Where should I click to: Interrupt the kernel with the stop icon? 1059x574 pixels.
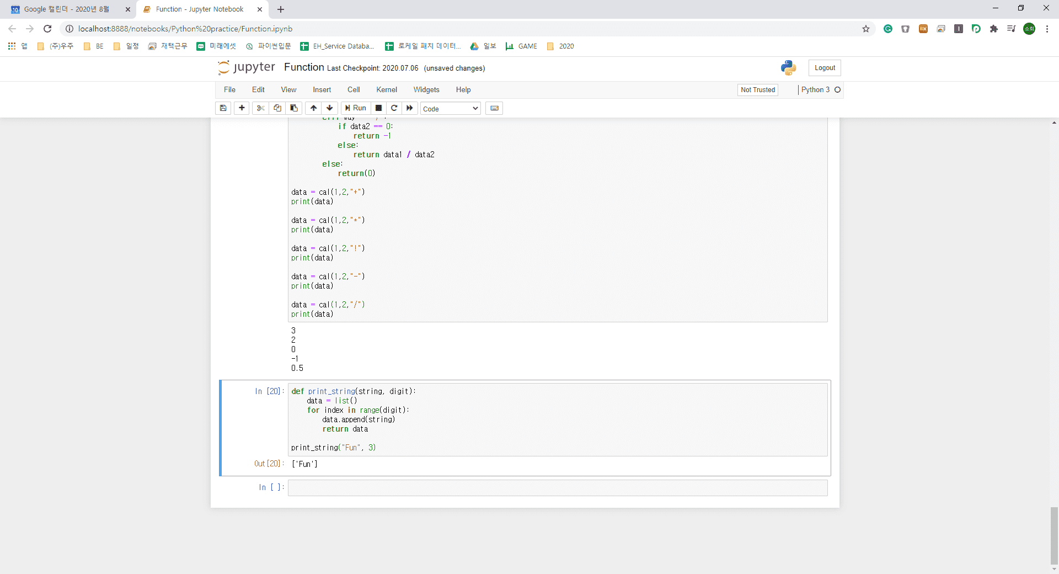378,108
